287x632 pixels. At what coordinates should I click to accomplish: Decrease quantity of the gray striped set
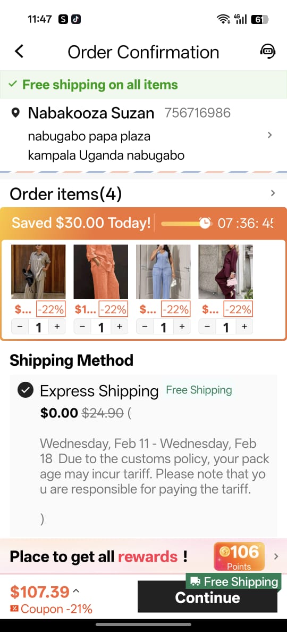[x=20, y=327]
